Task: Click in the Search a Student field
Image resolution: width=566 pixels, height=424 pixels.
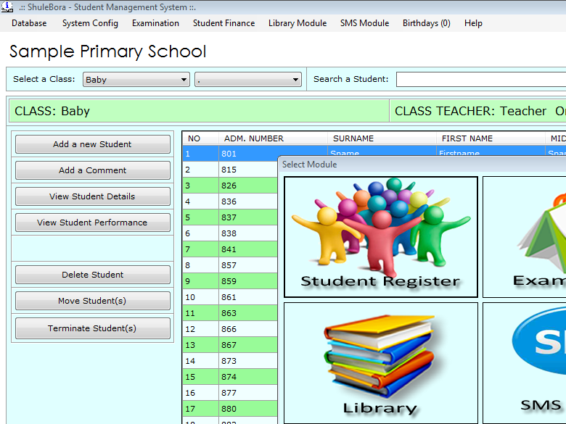Action: click(479, 79)
